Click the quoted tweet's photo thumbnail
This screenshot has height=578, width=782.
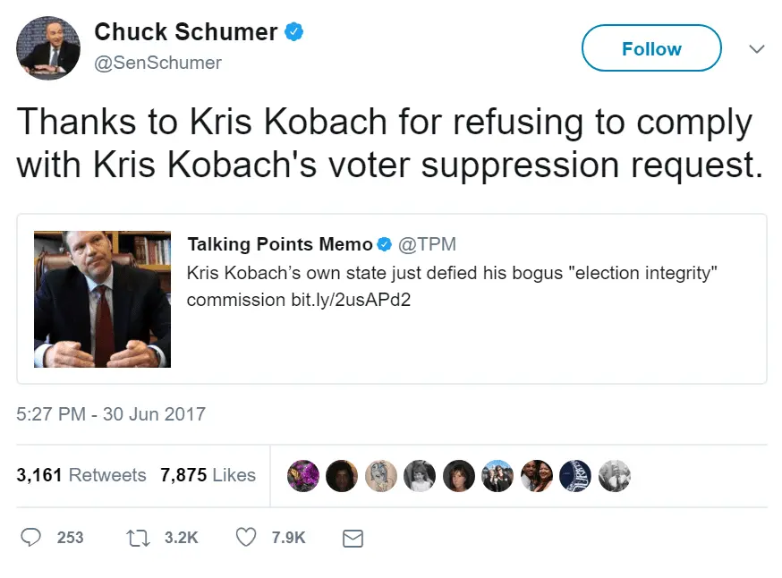tap(102, 299)
